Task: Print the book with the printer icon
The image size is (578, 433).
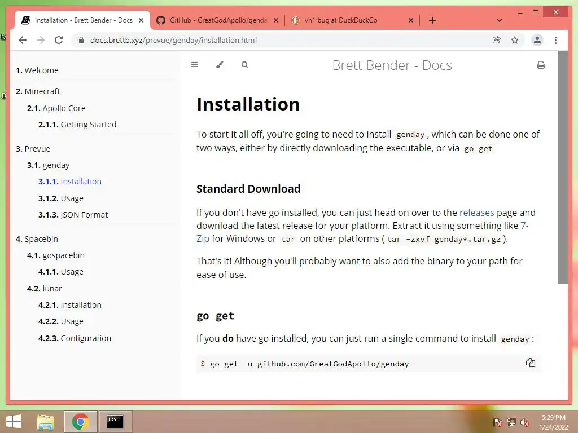Action: pyautogui.click(x=541, y=65)
